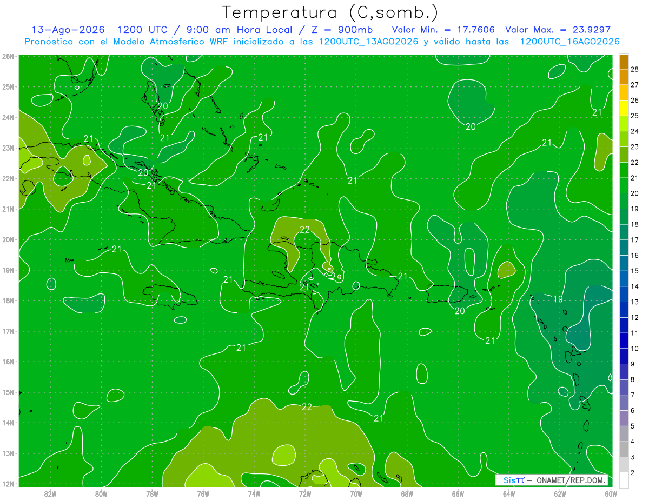
Task: Select the 20N latitude axis label
Action: click(x=8, y=239)
